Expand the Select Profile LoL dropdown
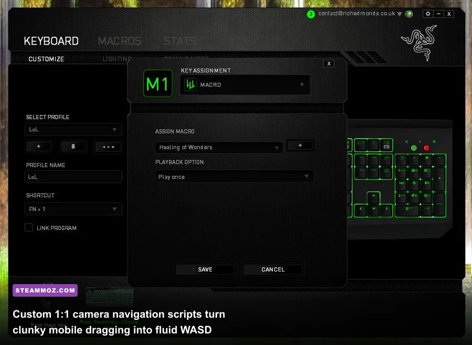Viewport: 472px width, 345px height. (73, 130)
